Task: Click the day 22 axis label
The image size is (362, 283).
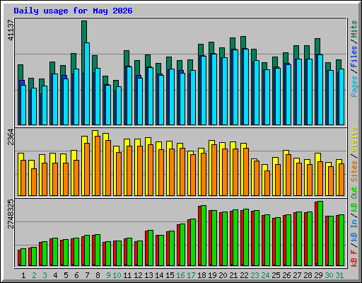Action: pos(244,275)
